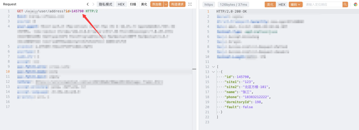Click the https tag in the response header
The image size is (359, 130).
pyautogui.click(x=208, y=5)
